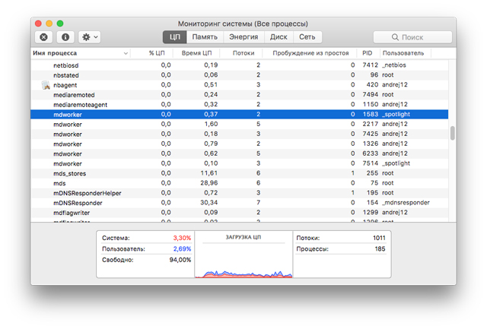Open the gear actions menu
Image resolution: width=487 pixels, height=329 pixels.
(90, 36)
